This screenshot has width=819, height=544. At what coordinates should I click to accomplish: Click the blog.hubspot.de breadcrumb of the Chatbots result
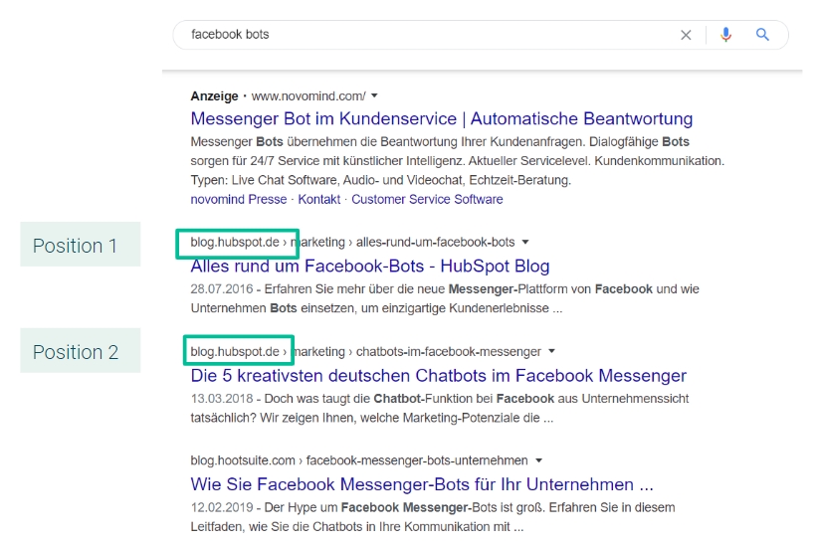[235, 351]
